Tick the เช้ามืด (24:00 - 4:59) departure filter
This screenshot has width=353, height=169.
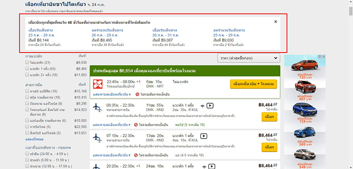coord(27,154)
